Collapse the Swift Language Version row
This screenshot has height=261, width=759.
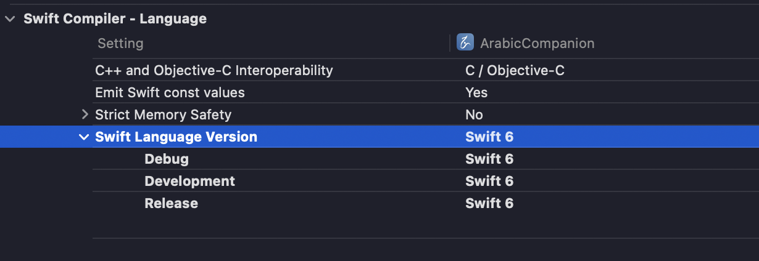pyautogui.click(x=84, y=137)
